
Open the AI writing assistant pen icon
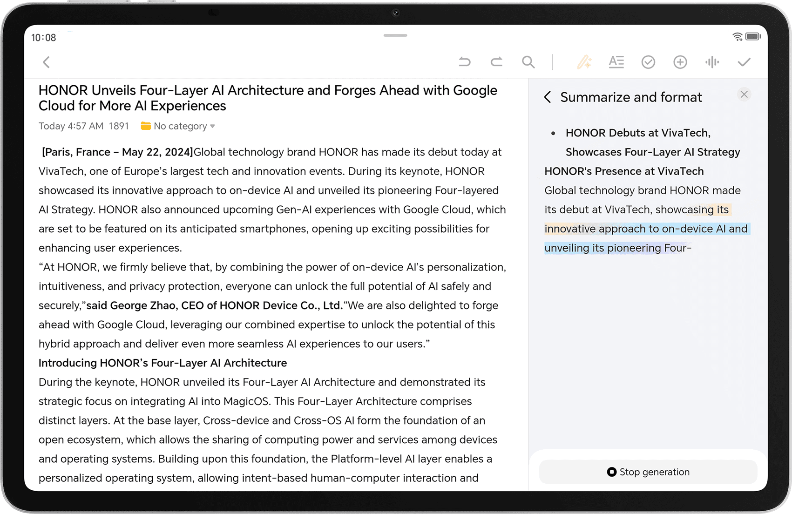pos(584,62)
